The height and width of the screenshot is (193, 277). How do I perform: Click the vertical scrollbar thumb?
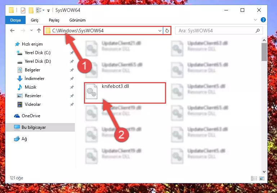click(264, 52)
